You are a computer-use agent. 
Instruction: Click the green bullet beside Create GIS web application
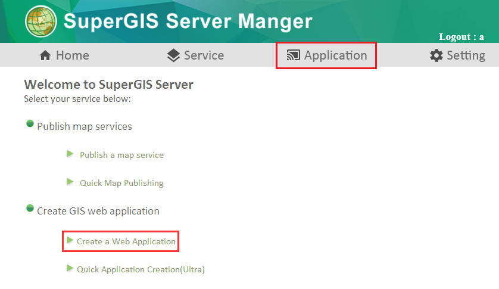[x=30, y=208]
